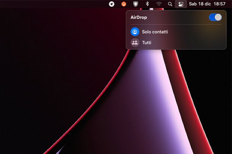
Task: Click the blue Solo contatti icon
Action: [135, 32]
